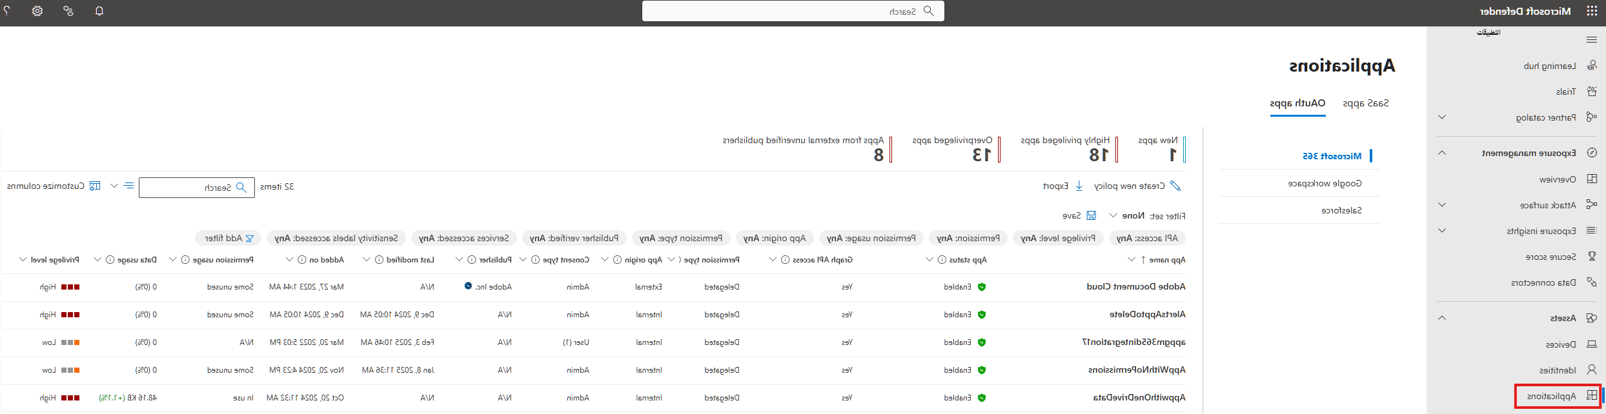The width and height of the screenshot is (1606, 414).
Task: Click the verified badge next to Adobe Inc.
Action: point(468,286)
